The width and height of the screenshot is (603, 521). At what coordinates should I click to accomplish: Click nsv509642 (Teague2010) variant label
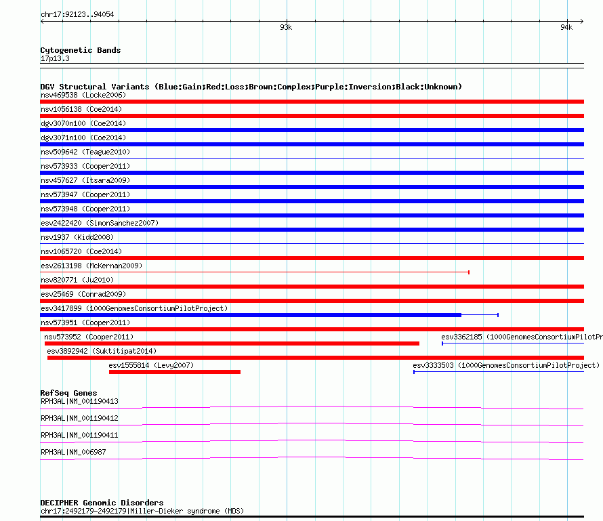click(85, 152)
